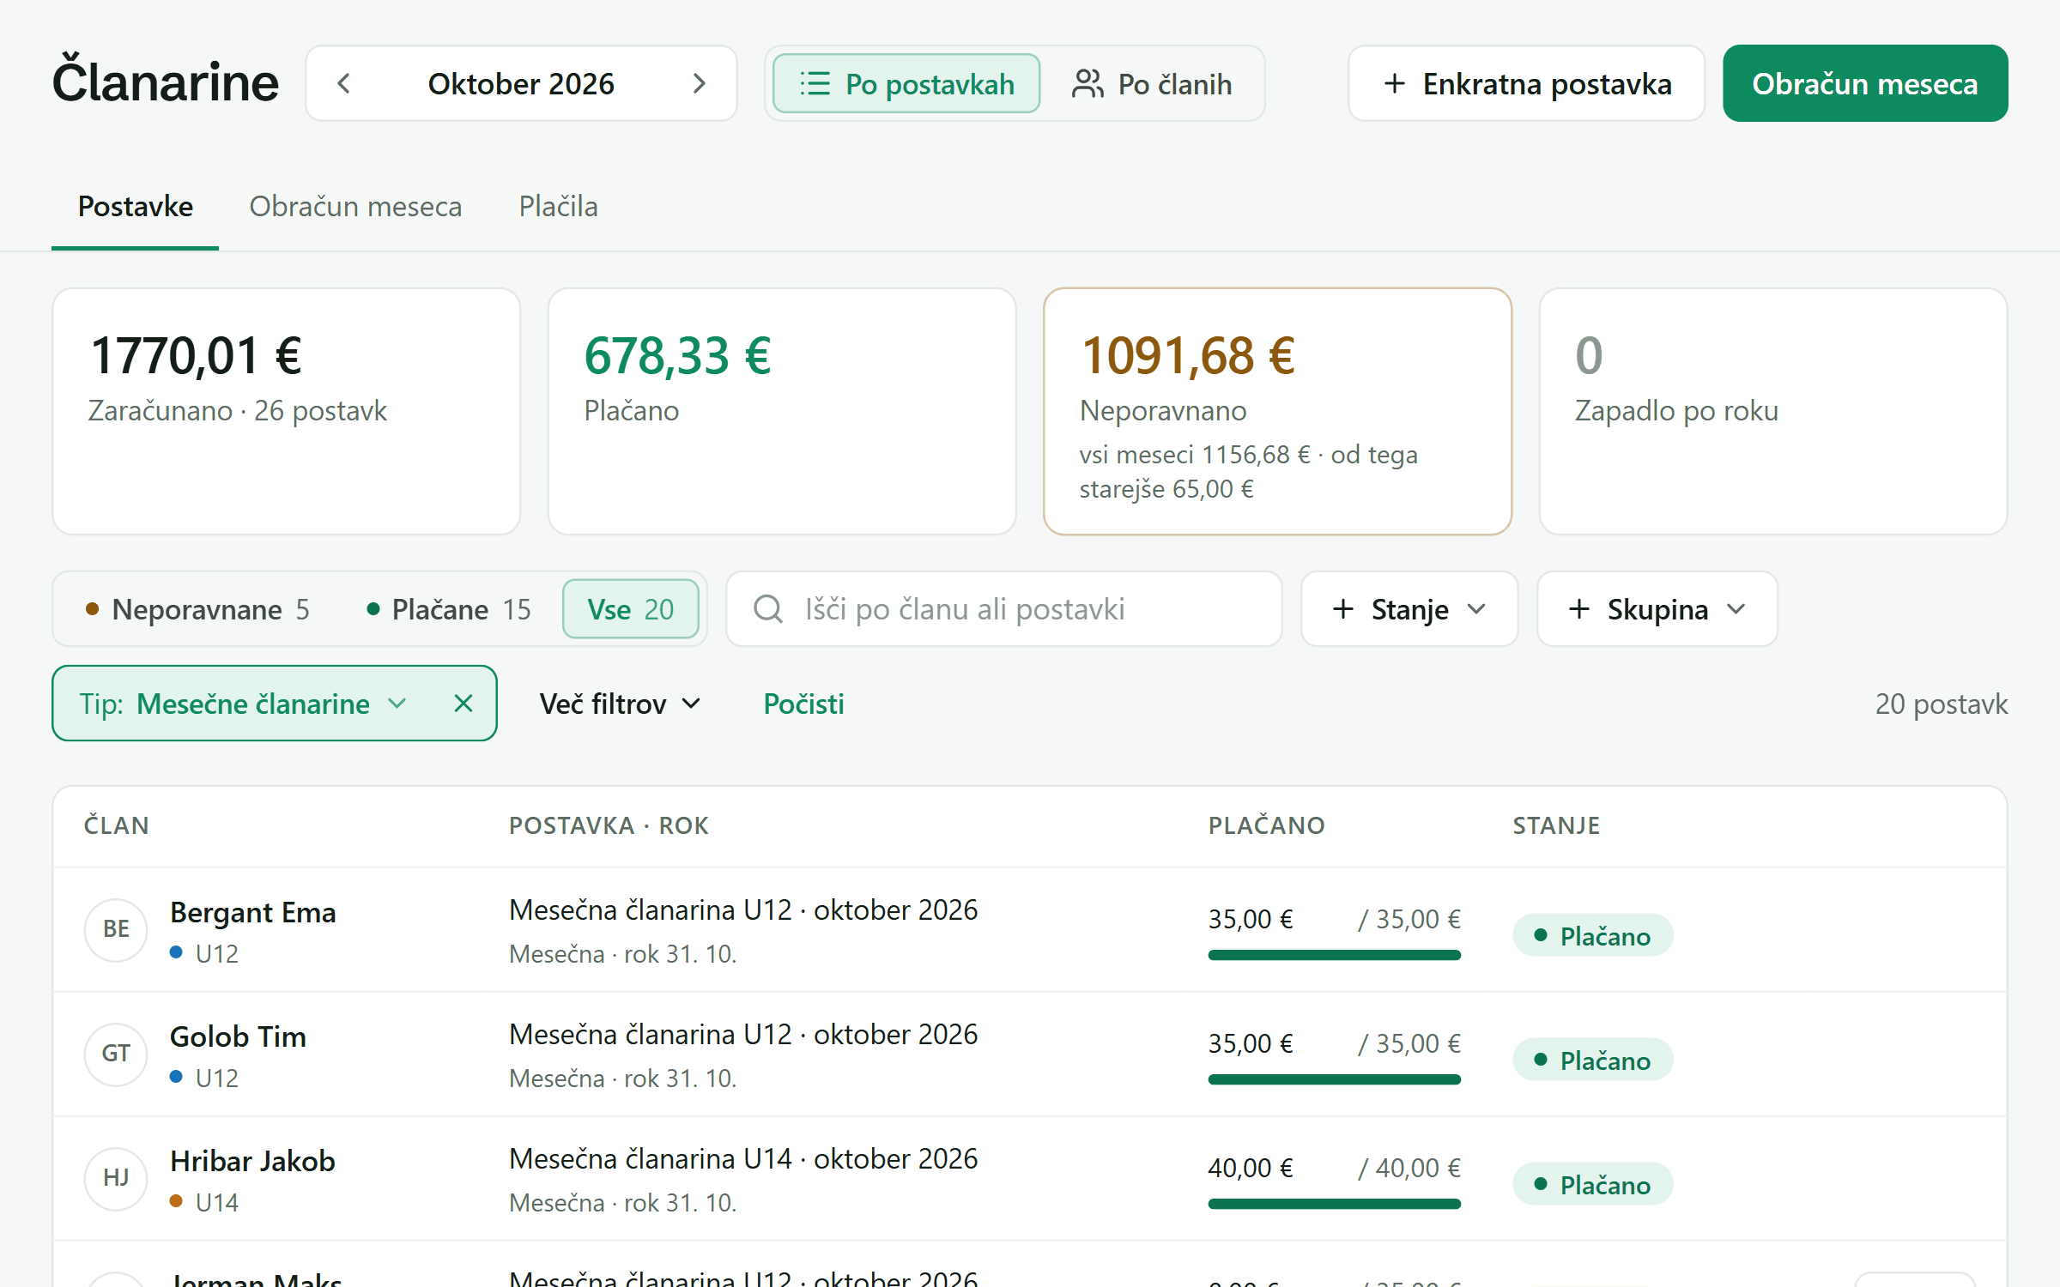Image resolution: width=2060 pixels, height=1287 pixels.
Task: Click the search magnifier icon
Action: click(768, 609)
